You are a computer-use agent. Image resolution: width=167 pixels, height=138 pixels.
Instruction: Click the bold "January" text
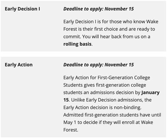[x=150, y=92]
